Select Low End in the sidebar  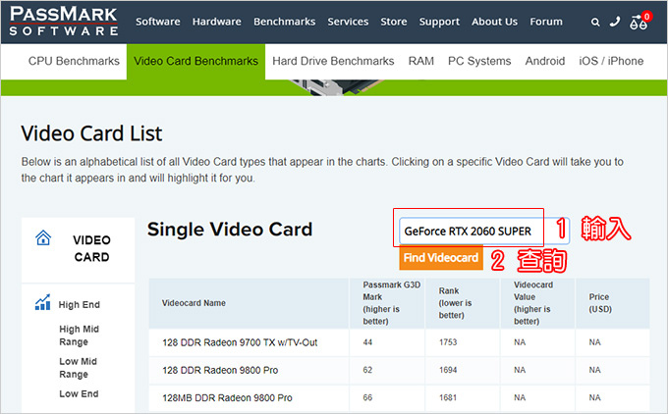coord(79,393)
